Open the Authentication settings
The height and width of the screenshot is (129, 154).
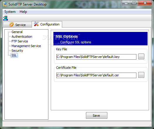22,37
